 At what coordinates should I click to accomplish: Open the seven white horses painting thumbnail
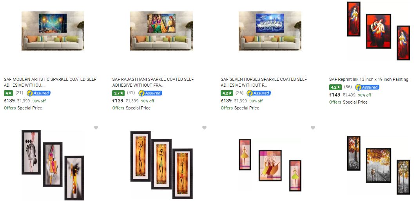(x=270, y=31)
